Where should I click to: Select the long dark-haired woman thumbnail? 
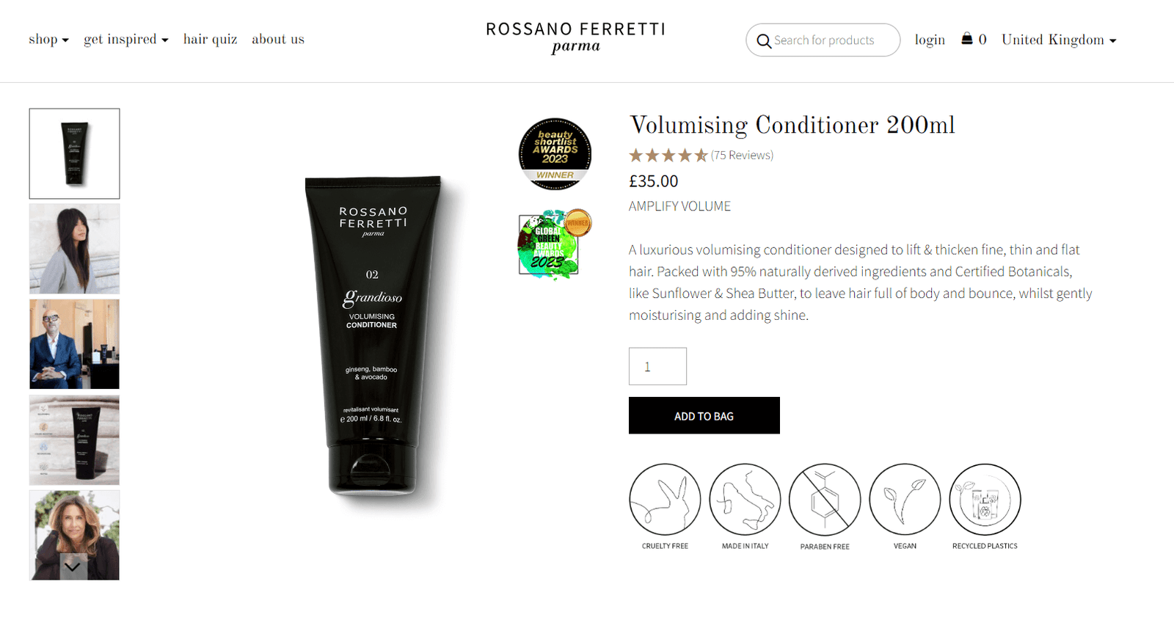74,249
